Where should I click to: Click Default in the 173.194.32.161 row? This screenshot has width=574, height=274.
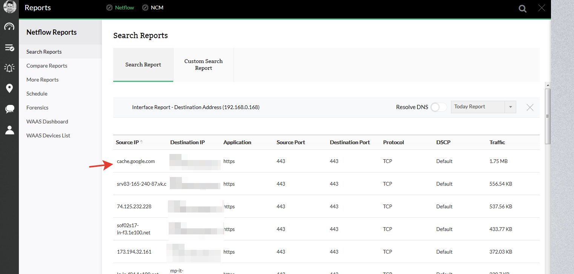(444, 252)
